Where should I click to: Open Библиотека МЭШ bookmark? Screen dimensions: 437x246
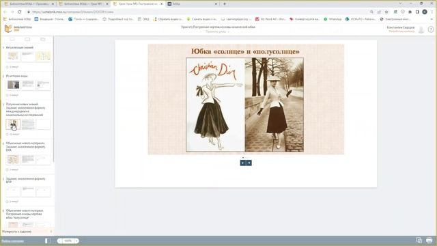click(x=18, y=19)
